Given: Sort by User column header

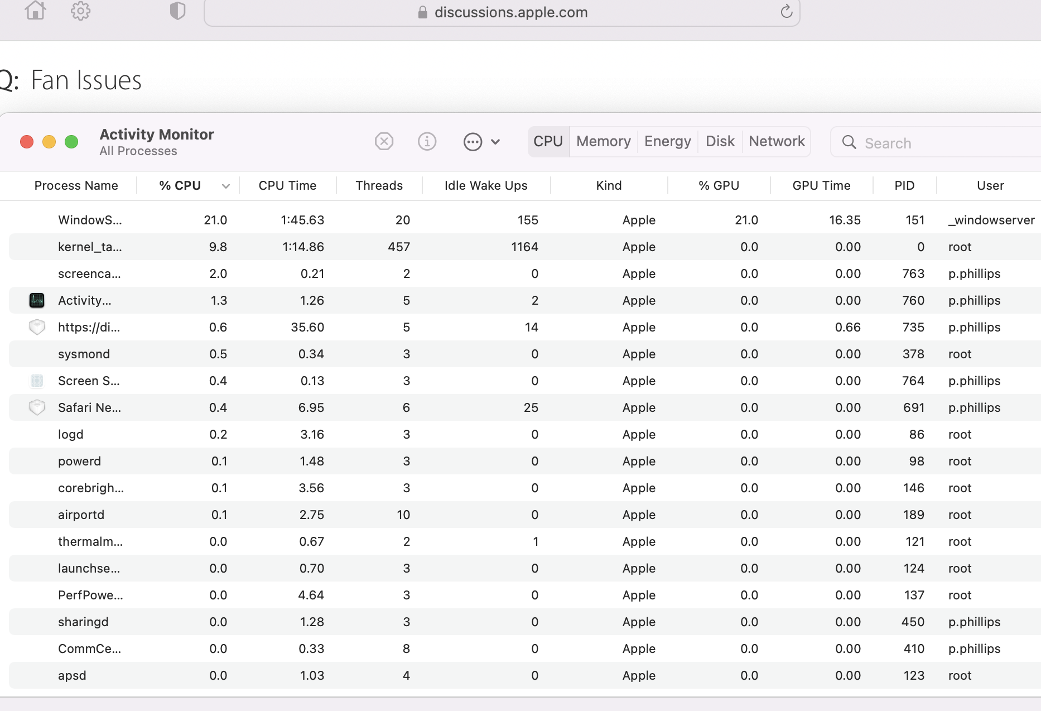Looking at the screenshot, I should tap(991, 185).
